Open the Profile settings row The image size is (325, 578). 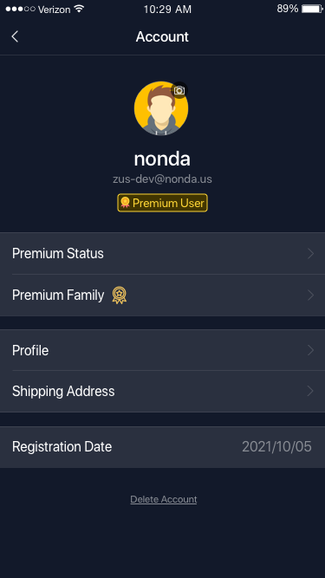163,350
